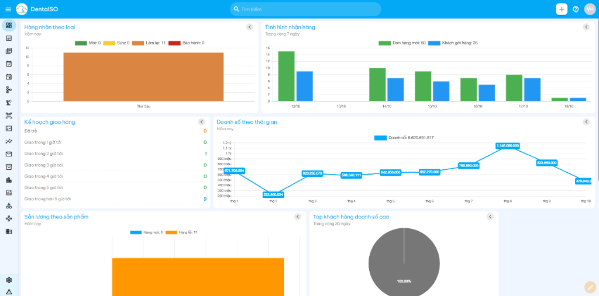Open settings gear icon in sidebar
599x296 pixels.
point(9,280)
